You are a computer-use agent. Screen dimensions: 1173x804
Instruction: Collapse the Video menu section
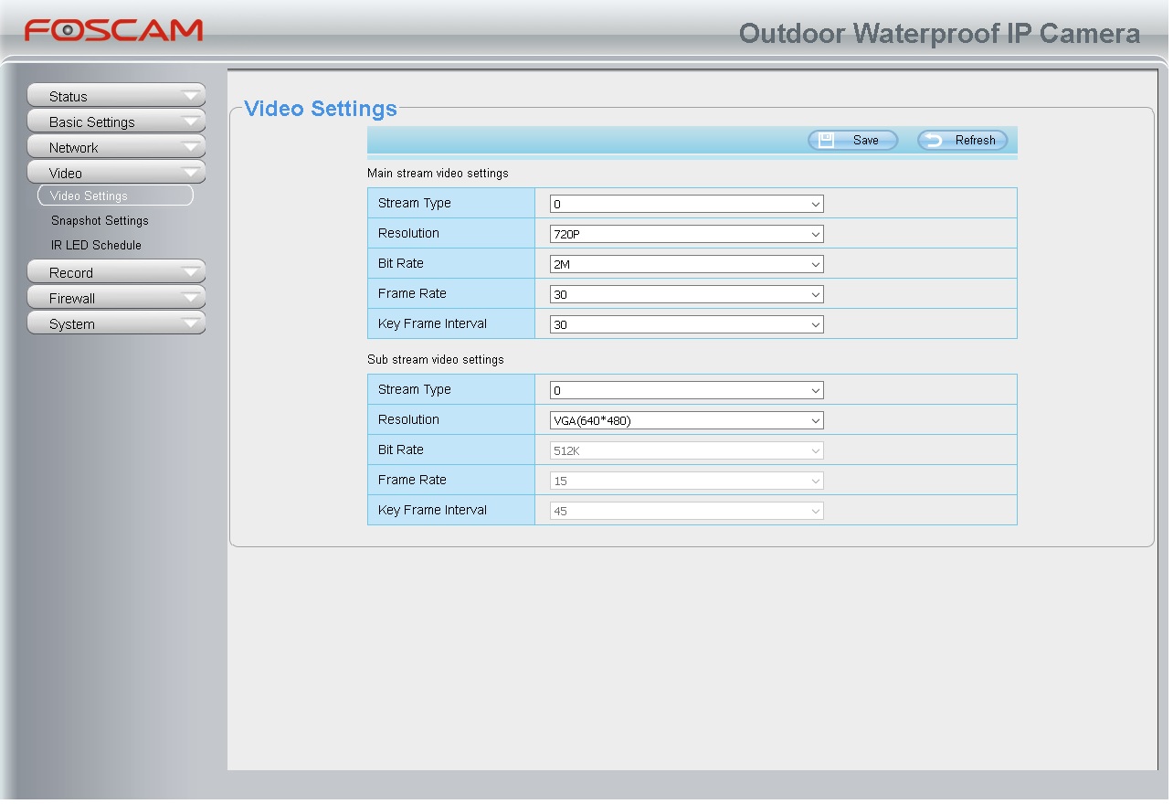115,173
